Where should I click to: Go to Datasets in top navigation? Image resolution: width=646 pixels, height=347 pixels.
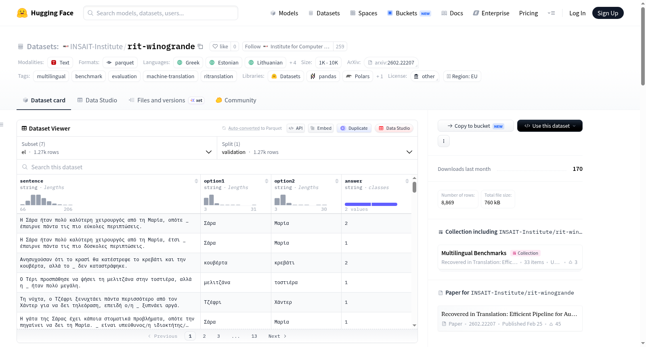coord(324,13)
